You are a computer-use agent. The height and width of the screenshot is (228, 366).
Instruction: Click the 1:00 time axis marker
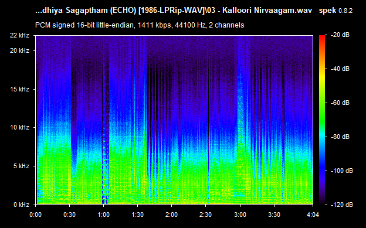103,215
